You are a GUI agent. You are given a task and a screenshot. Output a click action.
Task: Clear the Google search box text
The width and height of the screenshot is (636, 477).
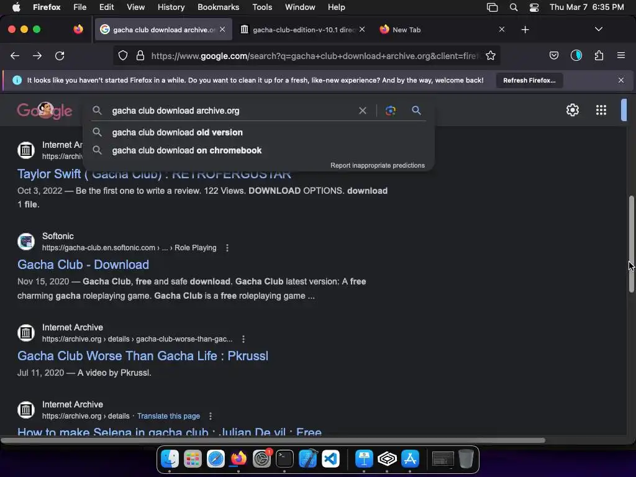[x=363, y=111]
